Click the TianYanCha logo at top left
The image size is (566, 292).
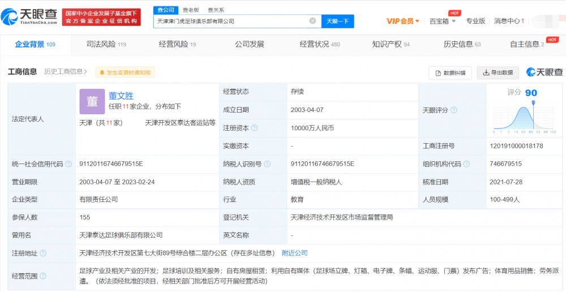tap(29, 16)
